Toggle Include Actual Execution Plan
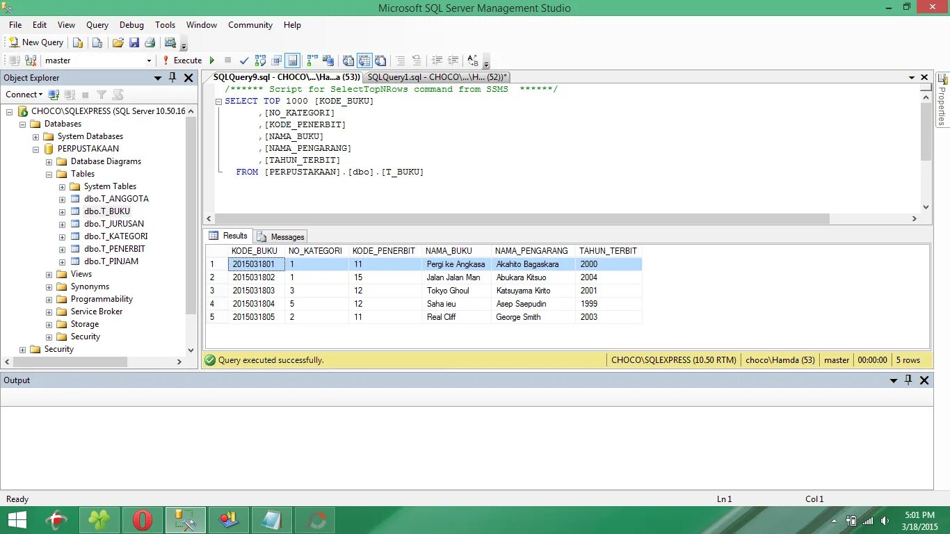 (x=312, y=60)
